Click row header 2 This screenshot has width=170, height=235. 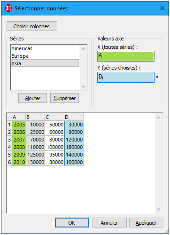pos(9,132)
